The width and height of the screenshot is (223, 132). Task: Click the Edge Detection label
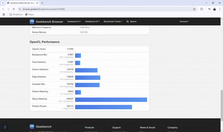pos(39,77)
